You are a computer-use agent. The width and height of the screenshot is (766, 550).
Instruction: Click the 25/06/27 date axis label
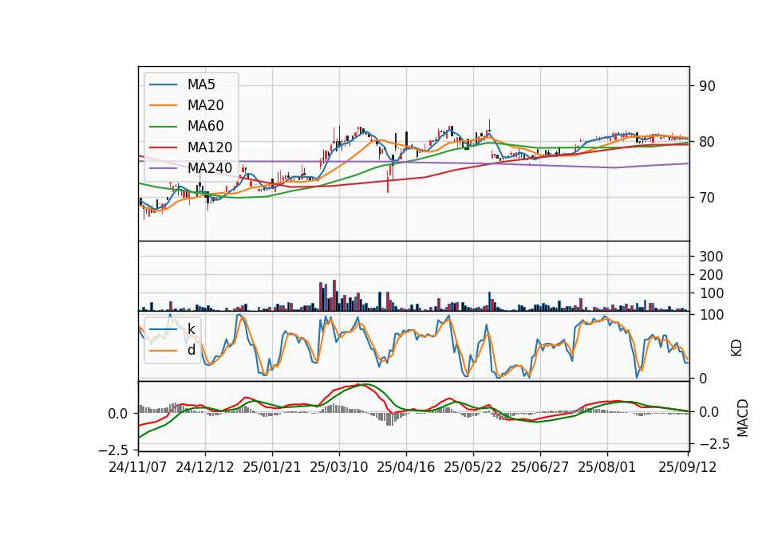coord(540,467)
